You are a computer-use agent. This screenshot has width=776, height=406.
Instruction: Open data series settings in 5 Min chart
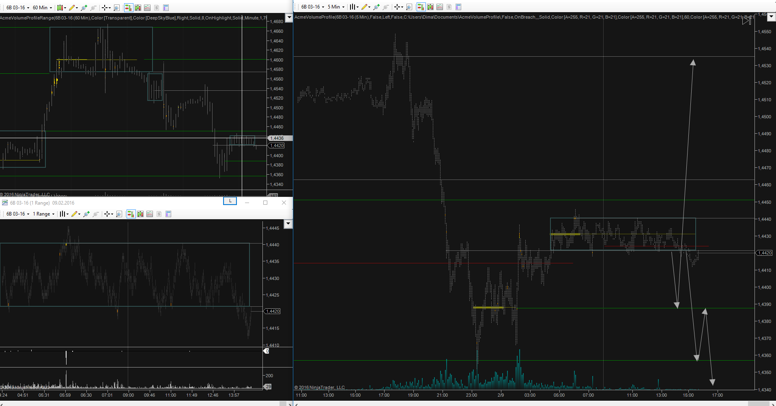pyautogui.click(x=430, y=7)
